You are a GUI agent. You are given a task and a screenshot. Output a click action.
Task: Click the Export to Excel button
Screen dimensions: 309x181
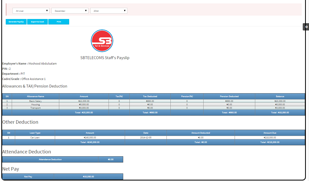38,22
